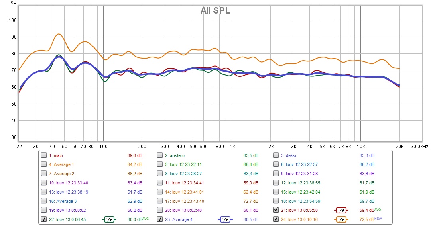Click the '72,7 dB' value in the legend
The image size is (431, 225).
(251, 201)
